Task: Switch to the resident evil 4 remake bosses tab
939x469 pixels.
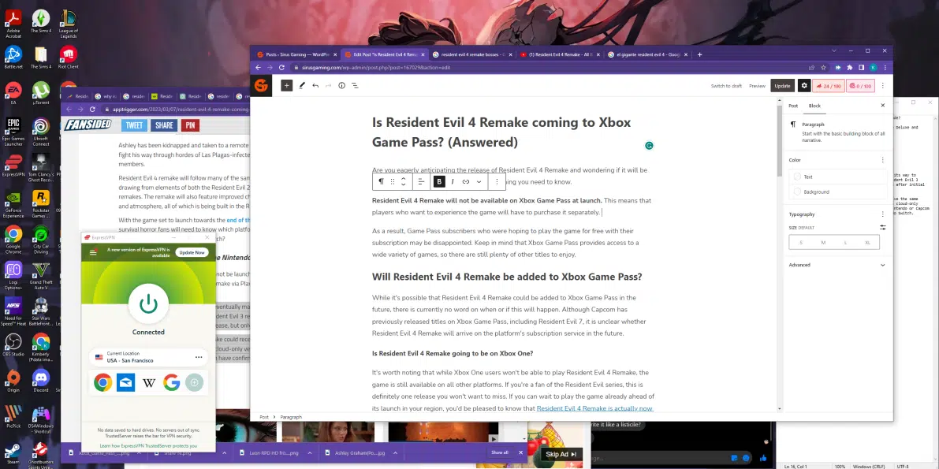Action: (x=471, y=54)
